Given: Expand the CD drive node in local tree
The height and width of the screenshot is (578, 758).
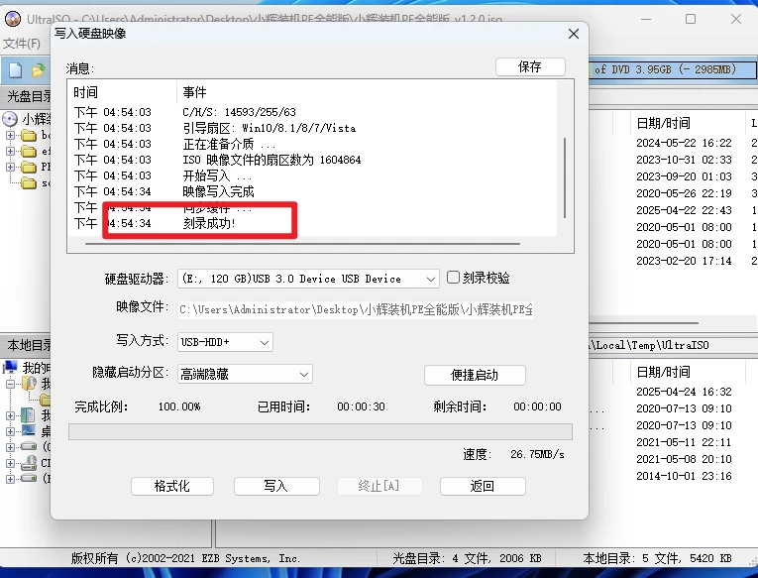Looking at the screenshot, I should click(x=10, y=463).
